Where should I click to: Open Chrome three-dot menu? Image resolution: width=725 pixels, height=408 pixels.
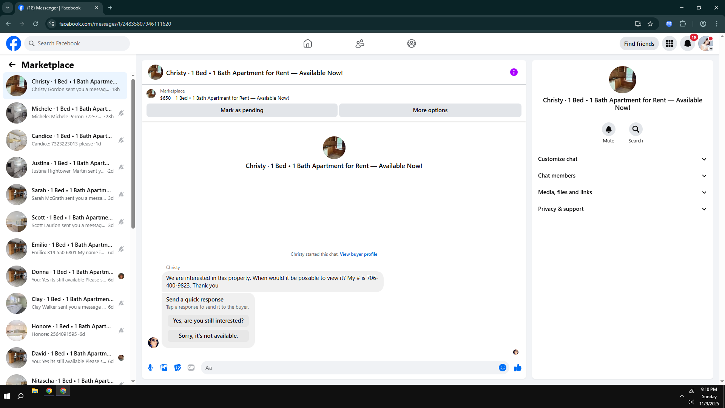tap(717, 24)
